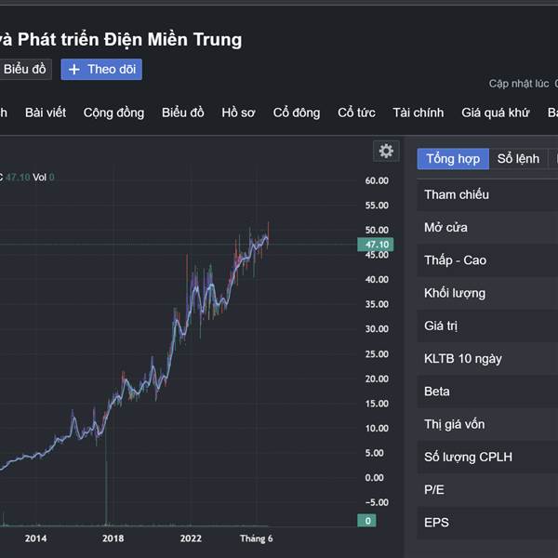Switch to Cộng đồng tab
This screenshot has width=558, height=558.
point(113,113)
